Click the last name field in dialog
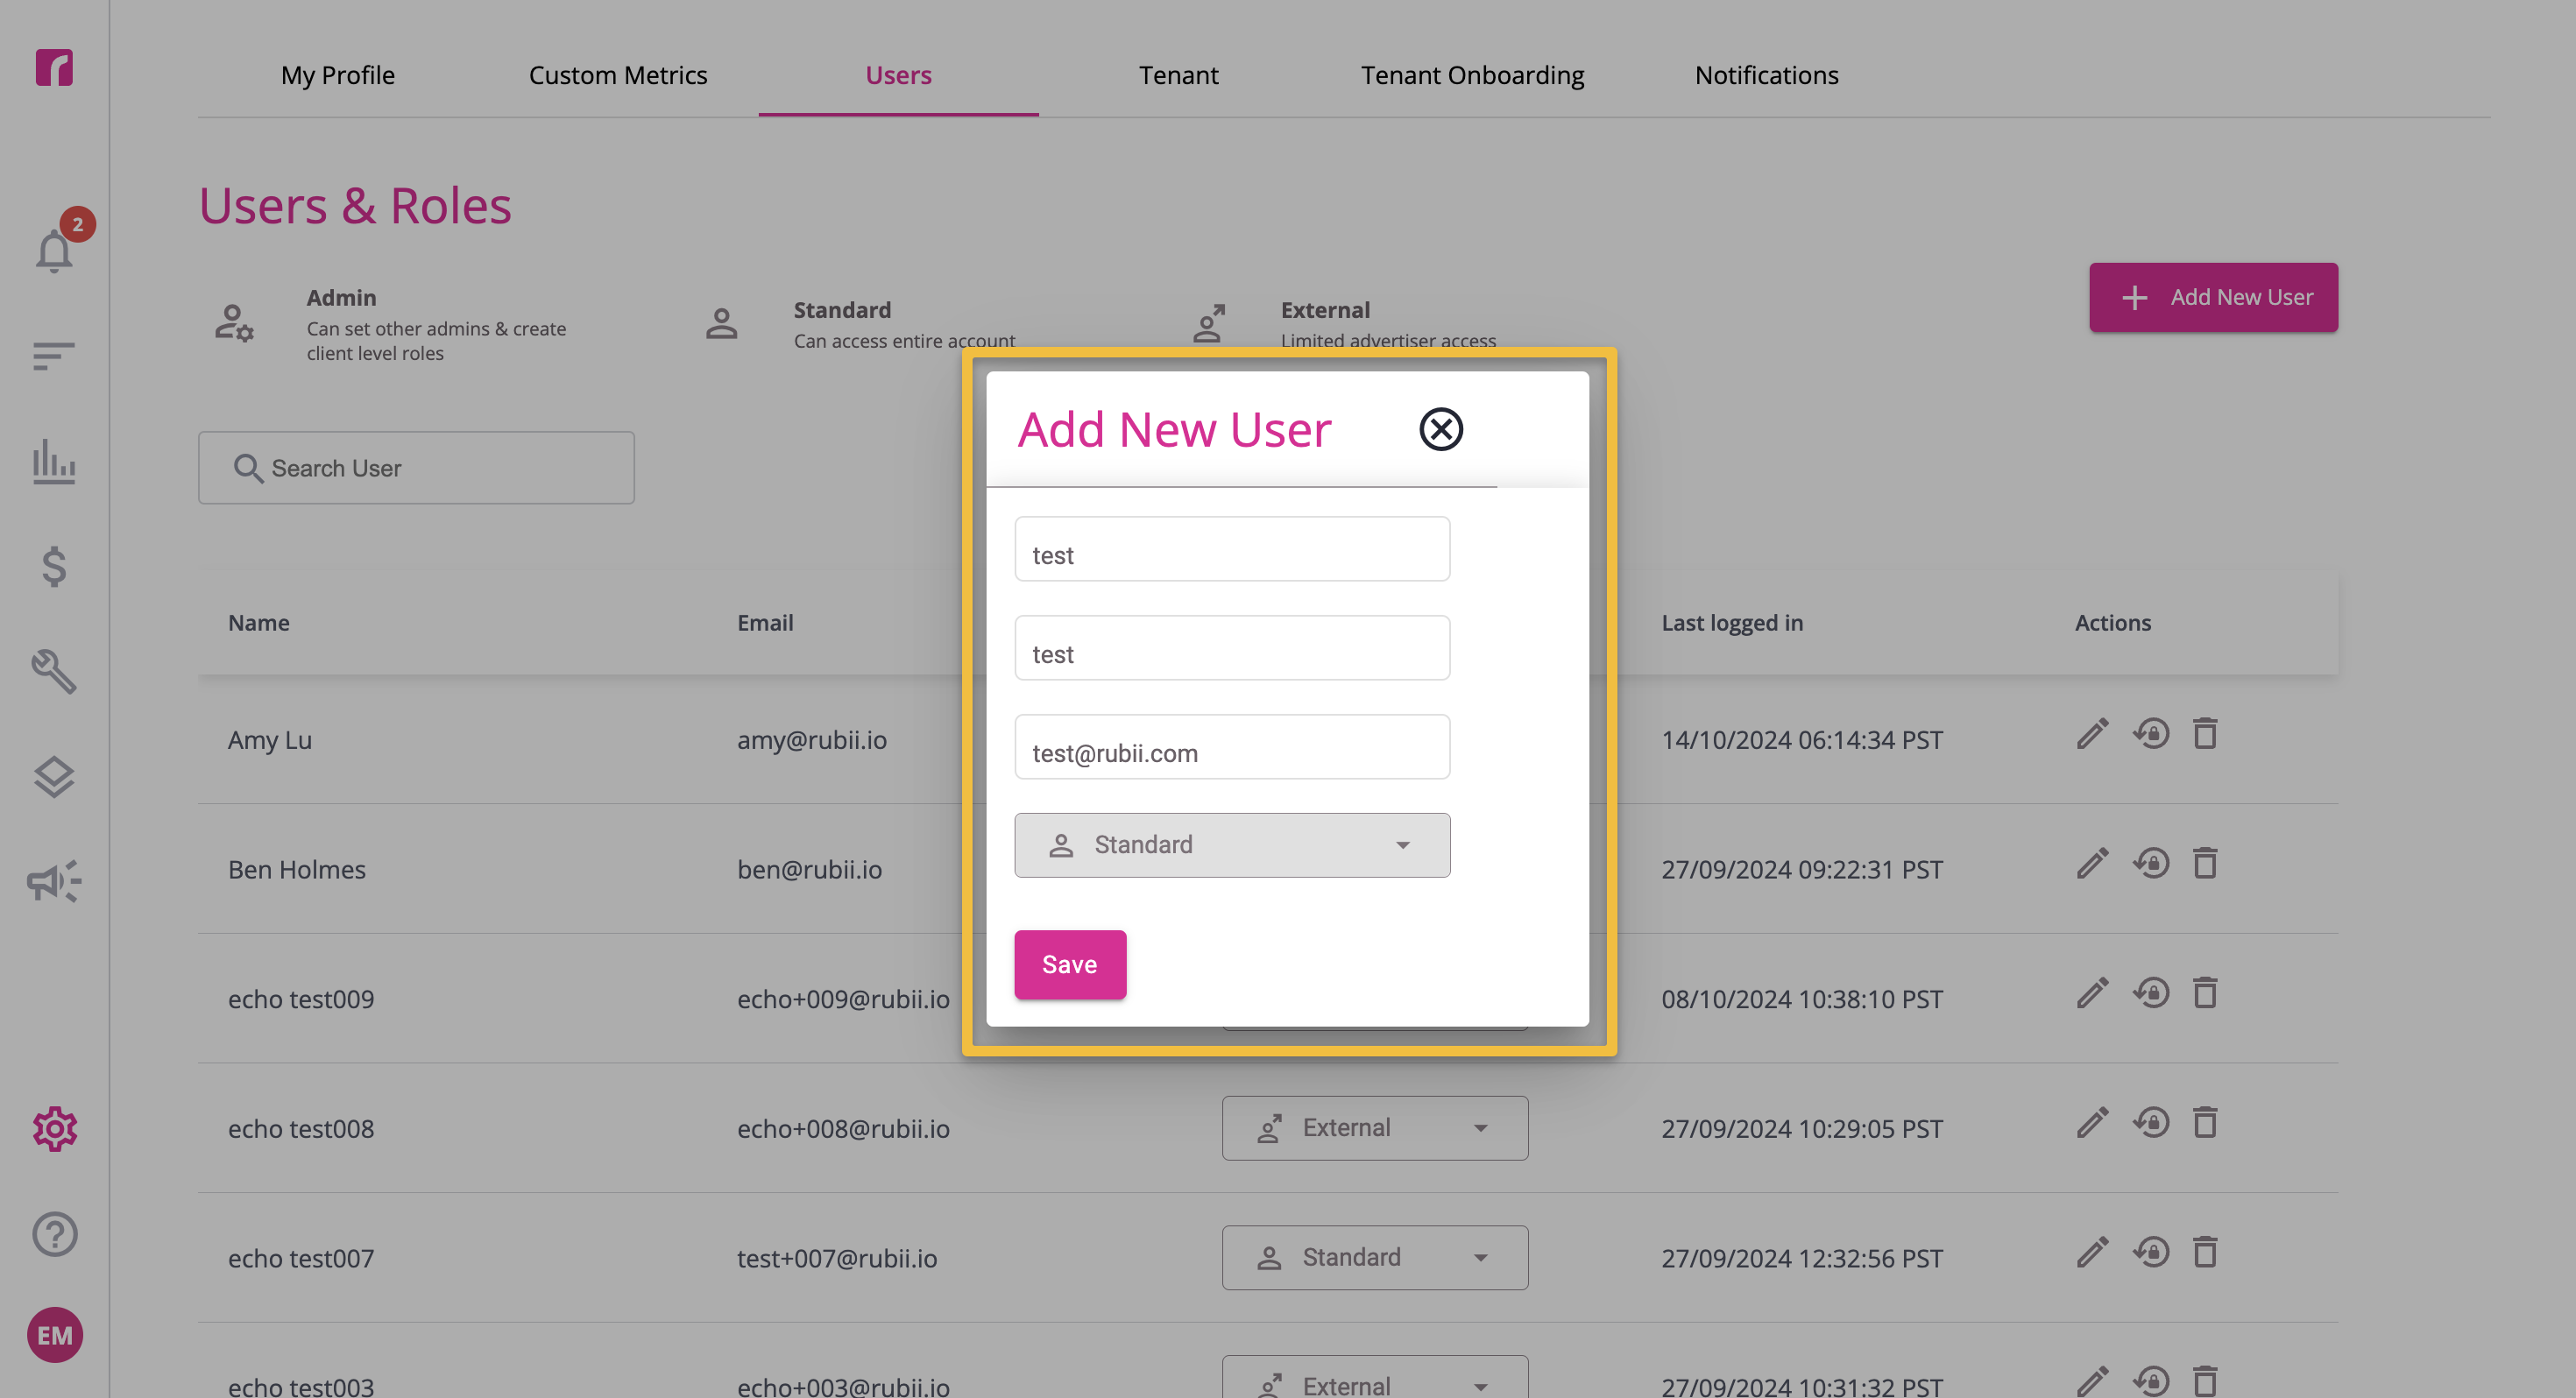 (x=1232, y=648)
